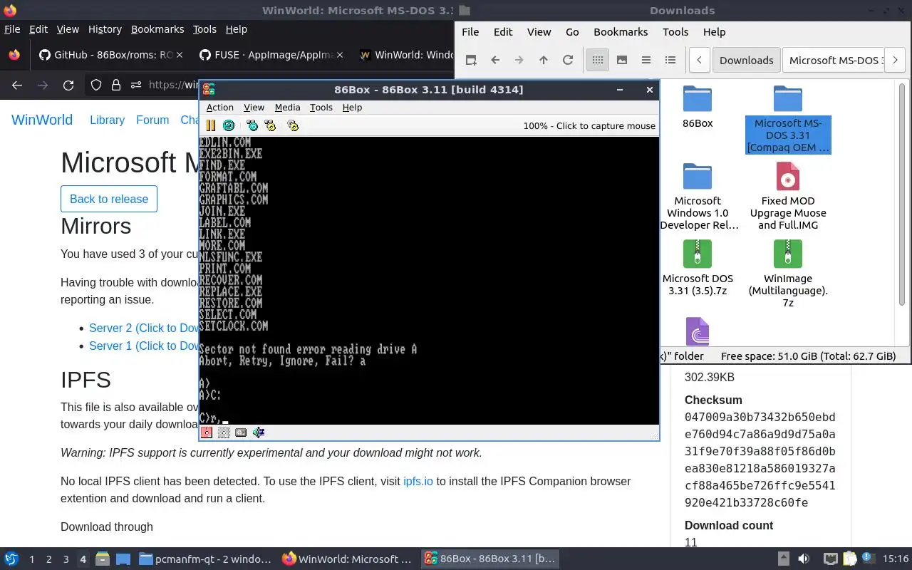Click the new tab icon in Downloads file manager

[471, 60]
